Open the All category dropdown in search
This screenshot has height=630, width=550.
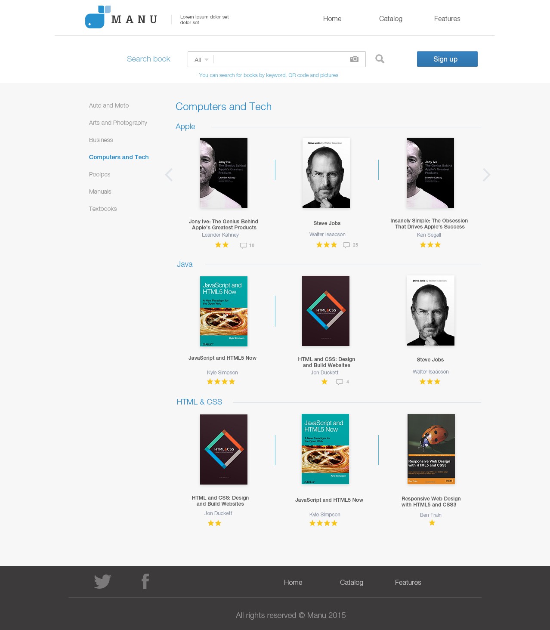[x=201, y=60]
